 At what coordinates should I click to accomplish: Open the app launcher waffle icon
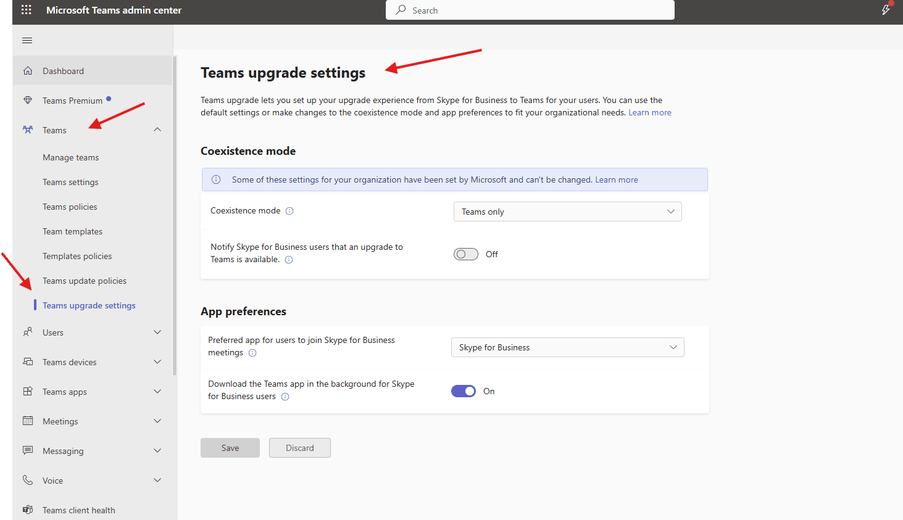click(x=25, y=9)
